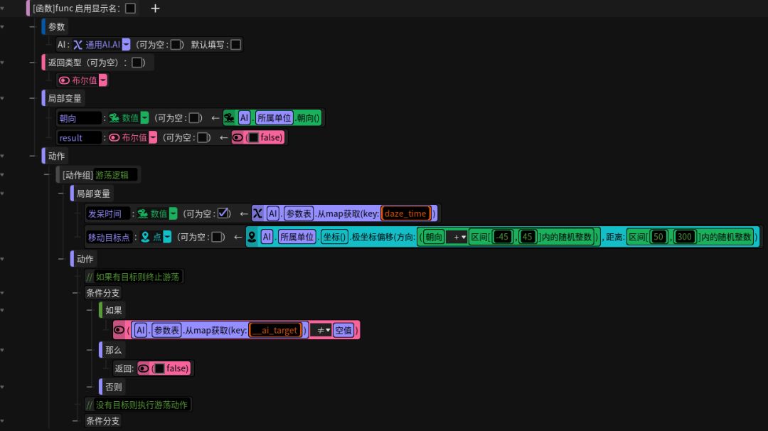The image size is (768, 431).
Task: Select the last 条件分支 row
Action: (x=102, y=421)
